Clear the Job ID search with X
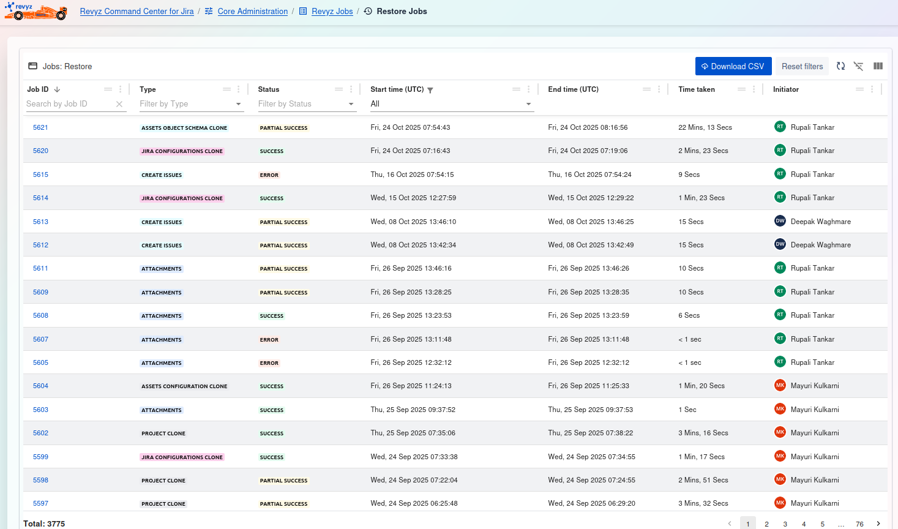898x529 pixels. [x=119, y=104]
